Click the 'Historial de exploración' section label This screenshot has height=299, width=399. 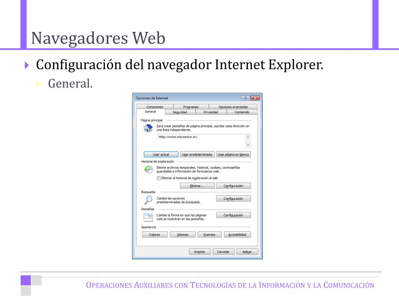click(157, 162)
